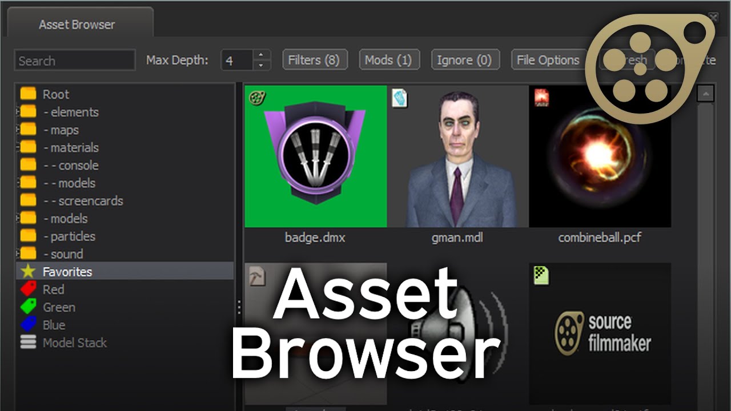This screenshot has height=411, width=731.
Task: Collapse the materials folder
Action: coord(18,147)
